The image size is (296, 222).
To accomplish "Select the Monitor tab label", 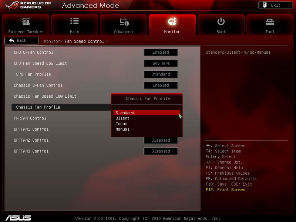I will coord(172,32).
